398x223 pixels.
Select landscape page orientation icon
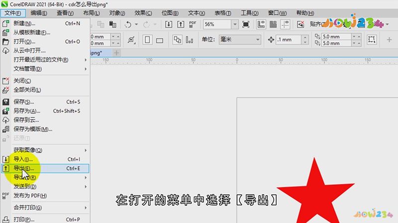point(160,40)
